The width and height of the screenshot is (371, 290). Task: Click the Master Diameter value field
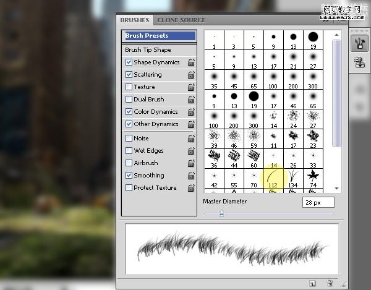(x=318, y=202)
